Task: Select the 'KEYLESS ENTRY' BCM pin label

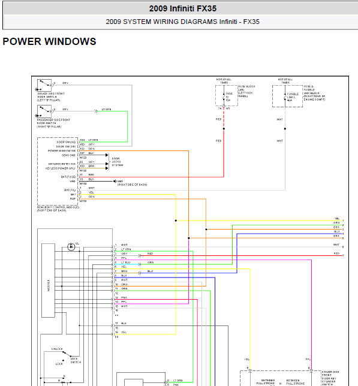Action: (62, 164)
